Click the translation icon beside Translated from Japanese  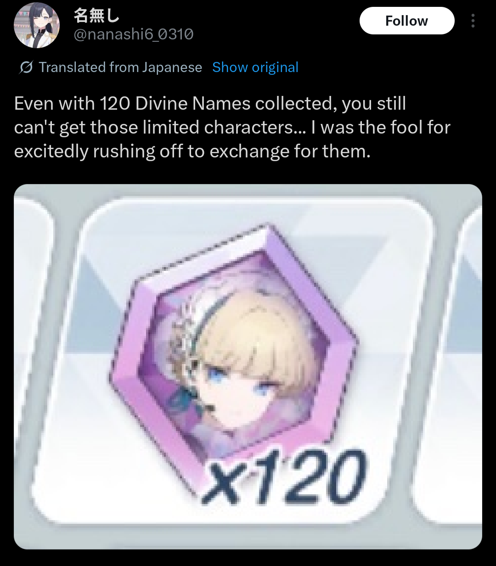26,67
